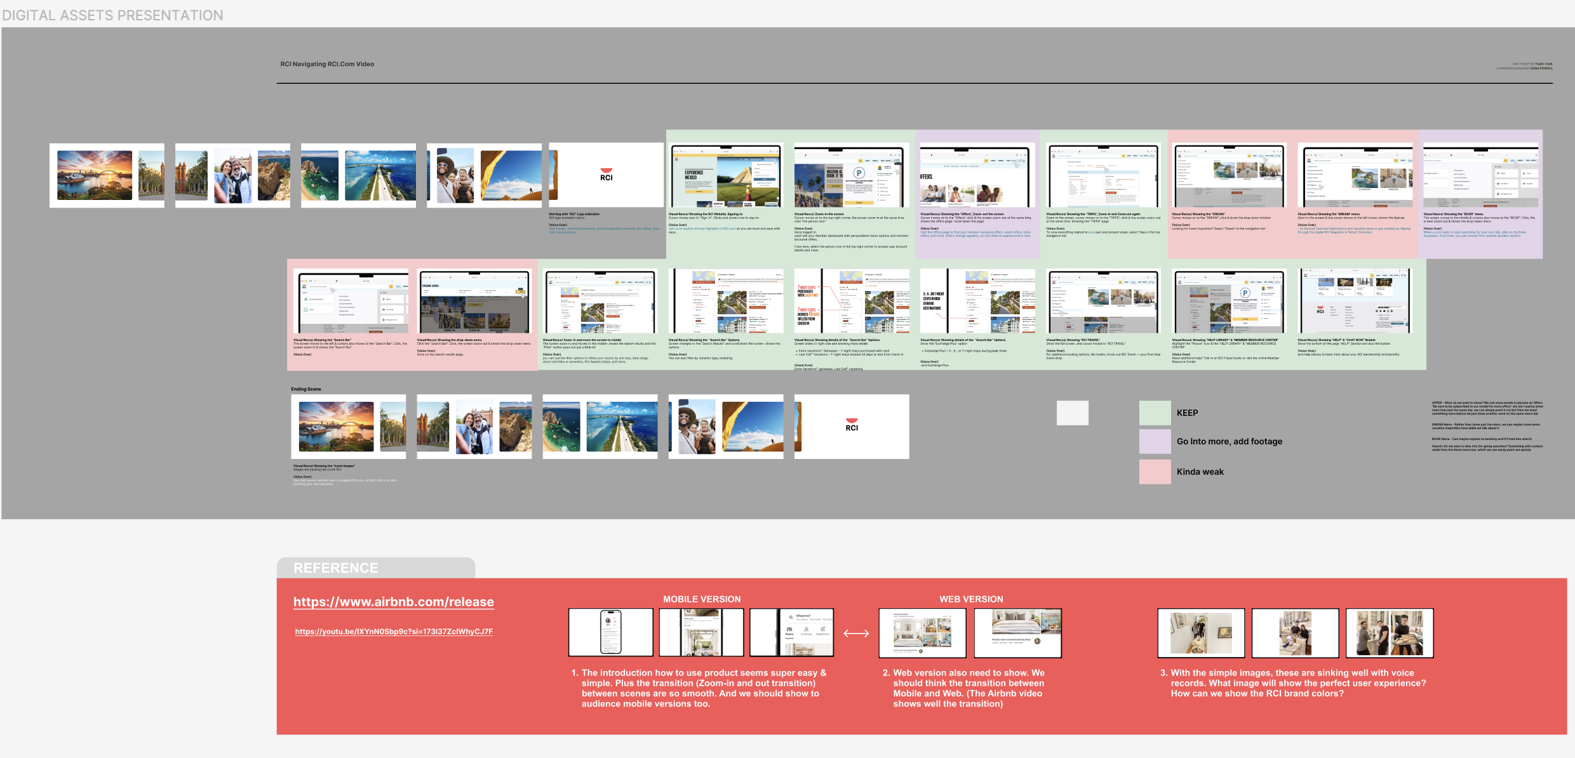Select the 'RCI Navigating RCI.Com Video' heading
The width and height of the screenshot is (1575, 758).
(x=327, y=64)
